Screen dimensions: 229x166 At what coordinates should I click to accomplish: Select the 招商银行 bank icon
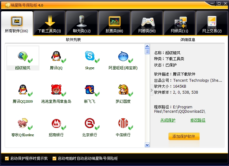(56, 123)
